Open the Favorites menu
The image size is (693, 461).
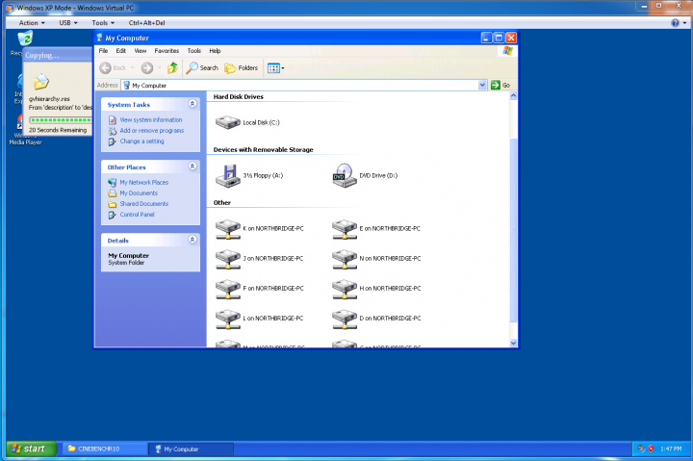[x=167, y=51]
